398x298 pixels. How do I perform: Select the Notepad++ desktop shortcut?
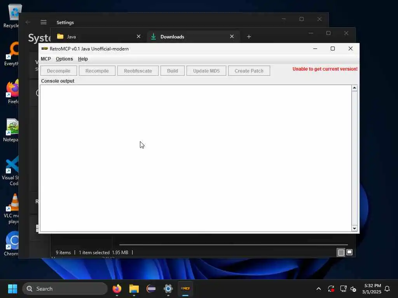pyautogui.click(x=11, y=130)
